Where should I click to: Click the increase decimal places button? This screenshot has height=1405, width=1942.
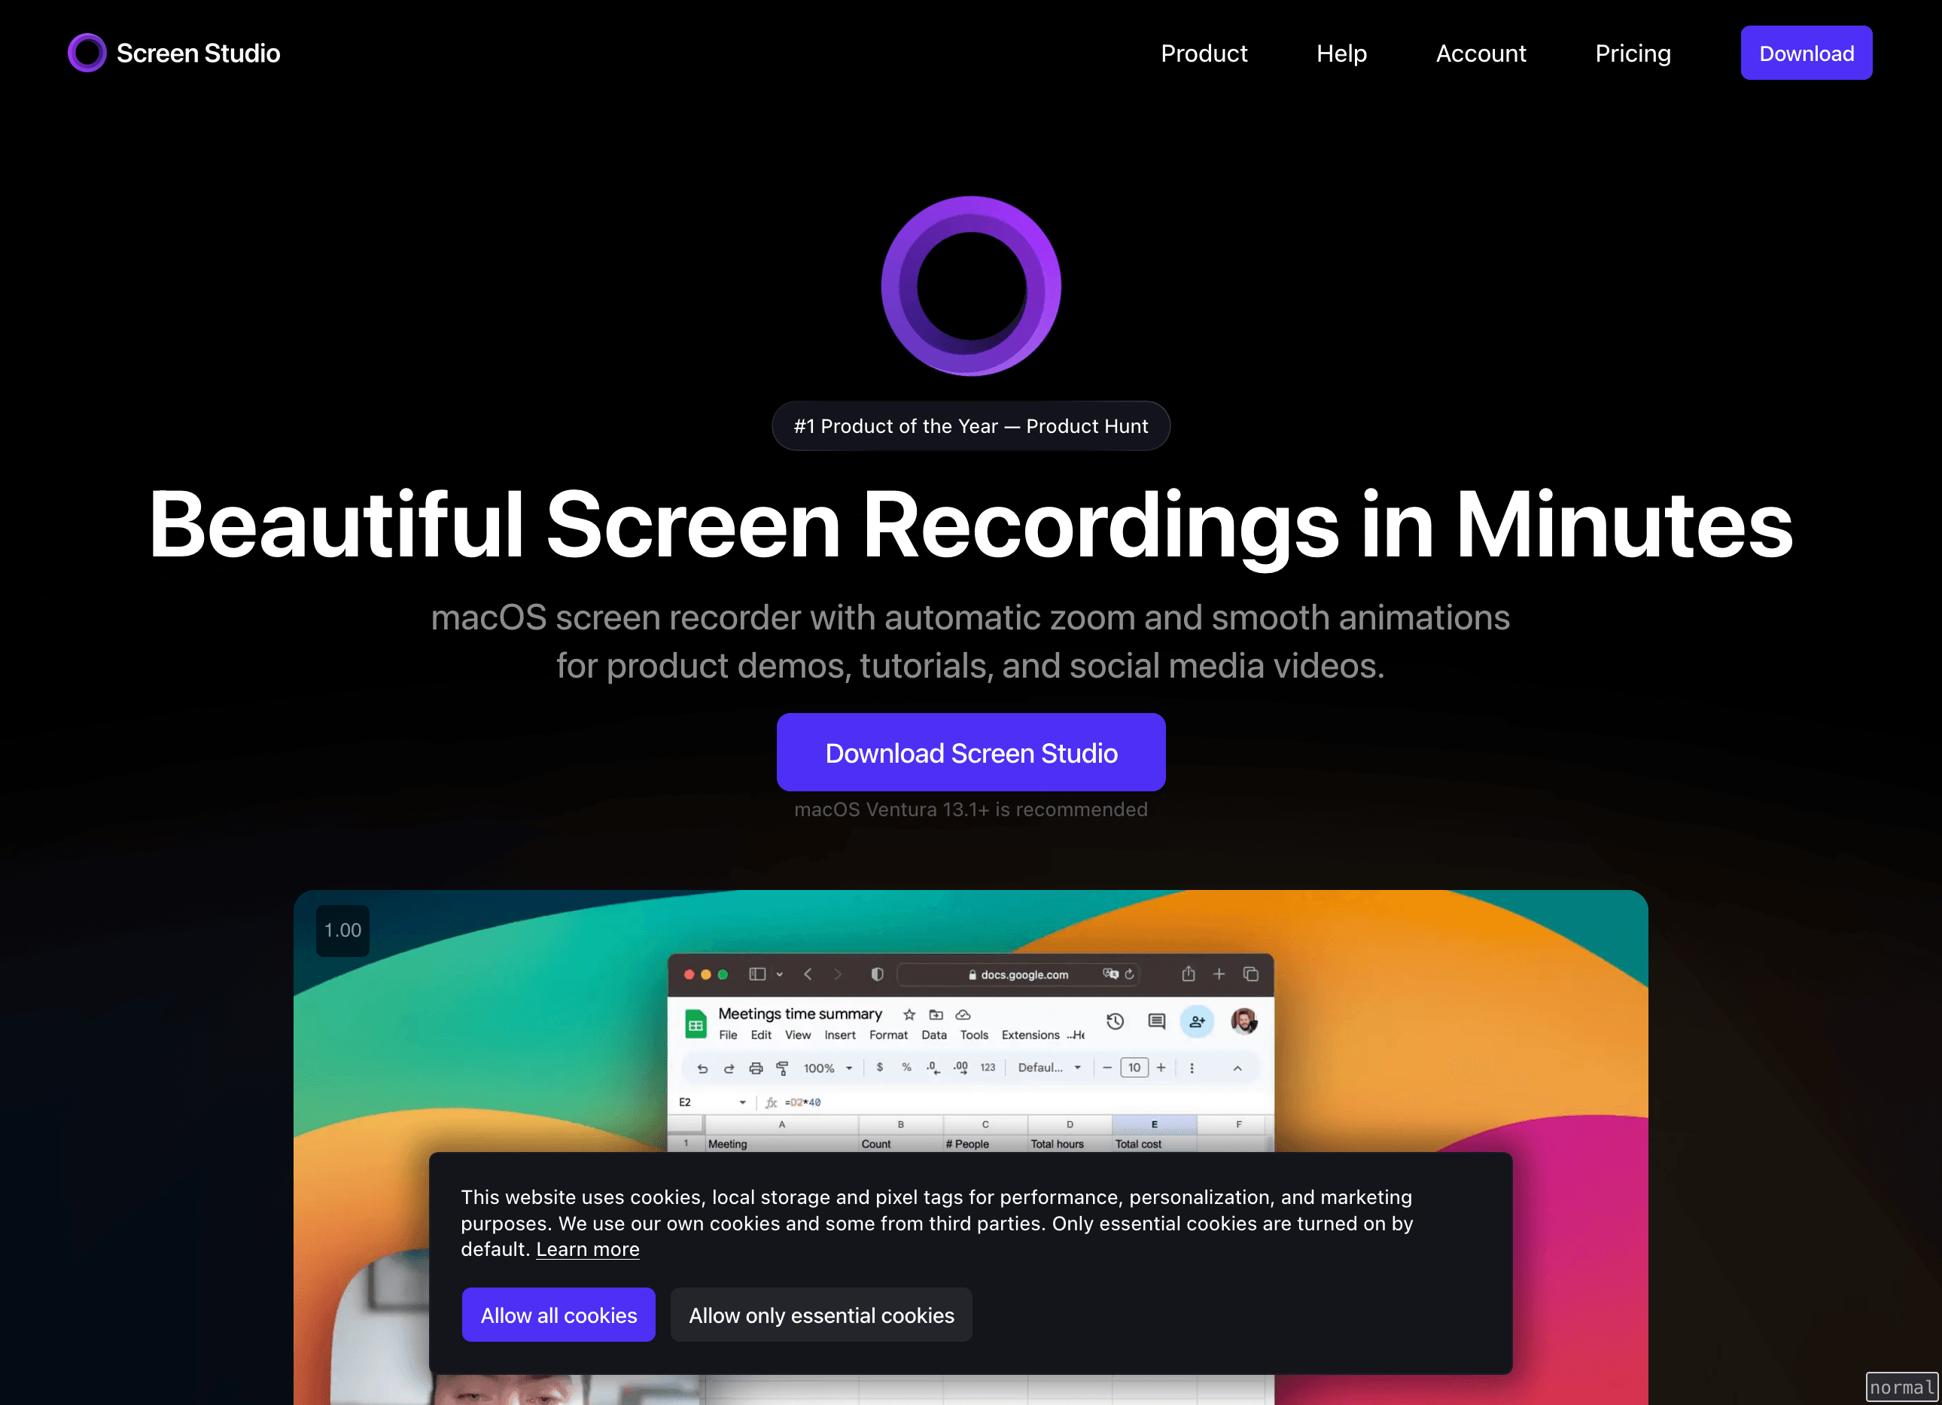pyautogui.click(x=960, y=1068)
